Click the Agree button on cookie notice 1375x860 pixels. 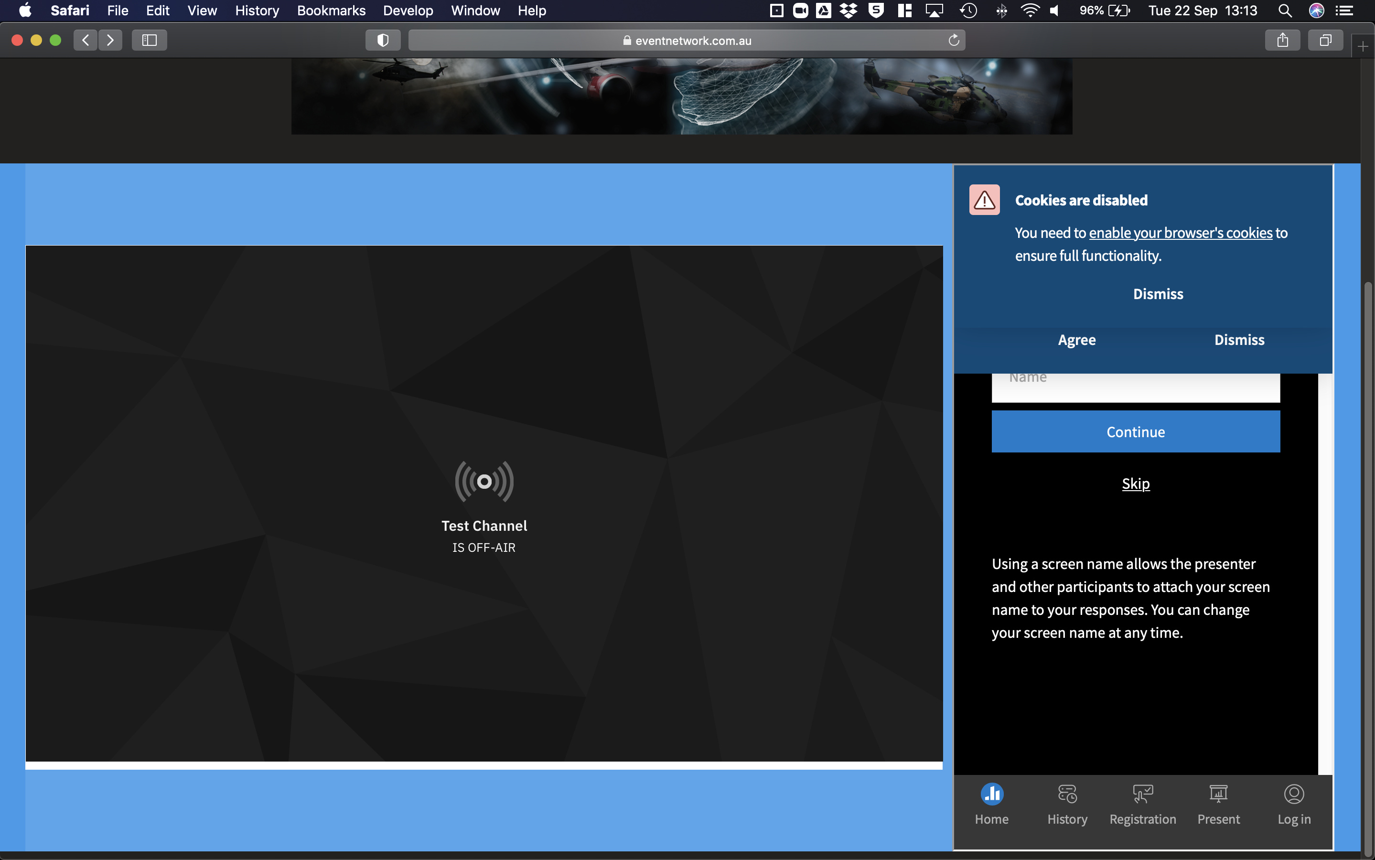[1076, 340]
